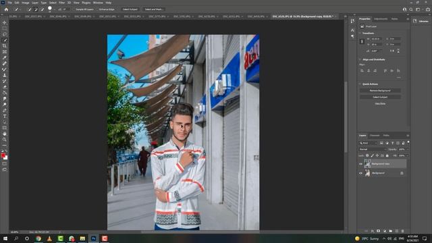This screenshot has width=432, height=243.
Task: Click the transform width input field
Action: pos(377,39)
